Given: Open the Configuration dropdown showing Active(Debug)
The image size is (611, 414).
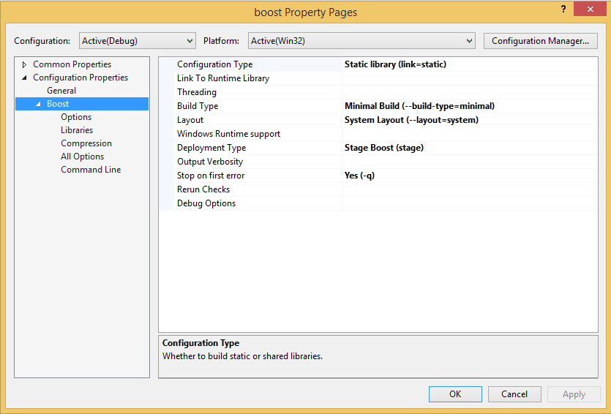Looking at the screenshot, I should 137,41.
